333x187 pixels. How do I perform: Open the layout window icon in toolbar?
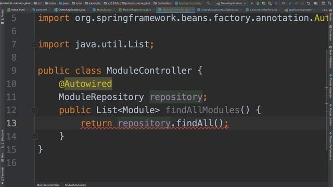[323, 3]
